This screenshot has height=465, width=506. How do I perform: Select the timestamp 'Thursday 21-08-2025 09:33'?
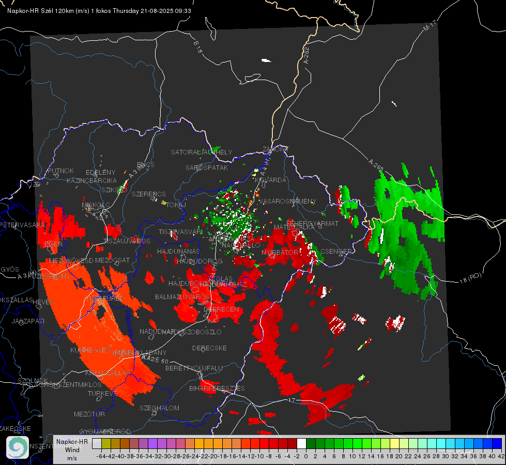152,11
